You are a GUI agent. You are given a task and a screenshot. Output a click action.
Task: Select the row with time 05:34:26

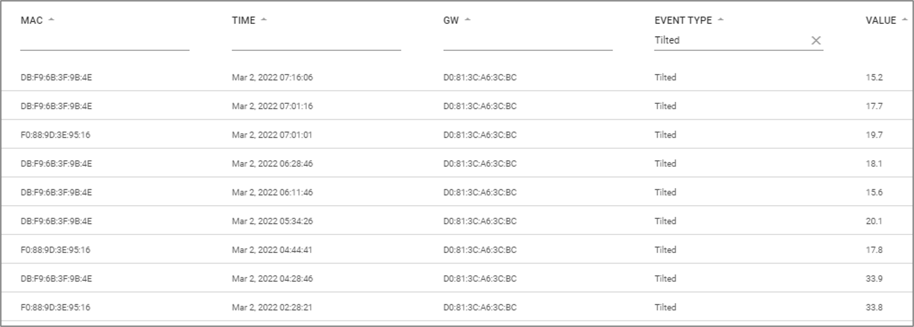pyautogui.click(x=457, y=221)
